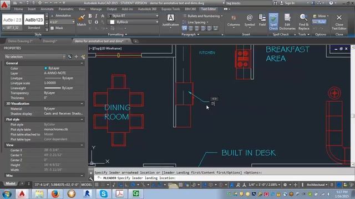Toggle Bold formatting
The height and width of the screenshot is (199, 355).
click(x=90, y=16)
